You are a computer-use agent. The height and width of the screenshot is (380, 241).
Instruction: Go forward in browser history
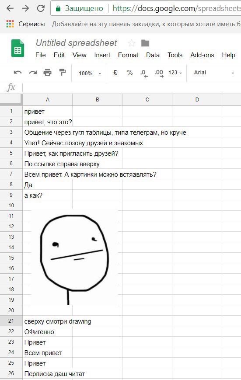(25, 8)
